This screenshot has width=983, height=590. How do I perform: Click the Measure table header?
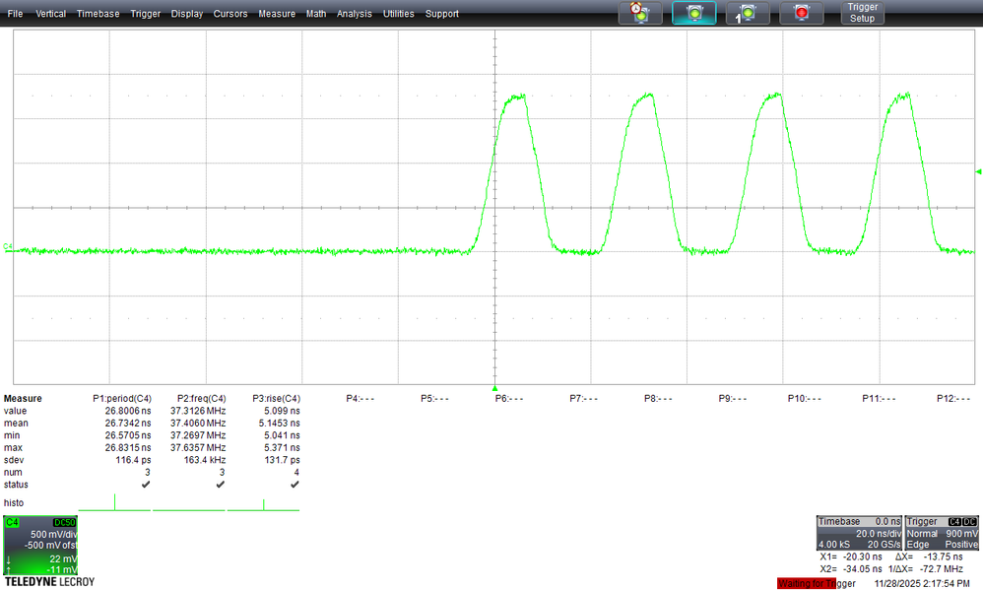23,399
